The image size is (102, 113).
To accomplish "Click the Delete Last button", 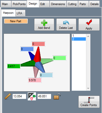I will [x=66, y=25].
